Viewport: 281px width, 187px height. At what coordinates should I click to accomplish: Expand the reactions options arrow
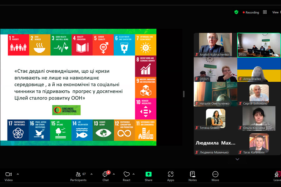click(134, 174)
